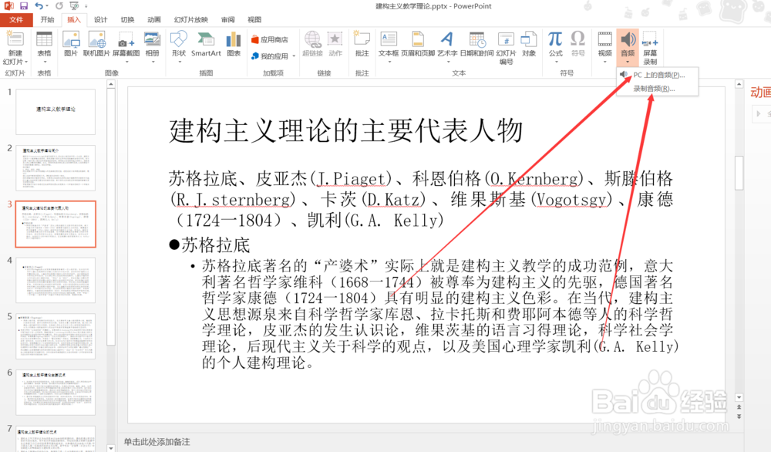
Task: Click the 图片 picture insert icon
Action: coord(71,39)
